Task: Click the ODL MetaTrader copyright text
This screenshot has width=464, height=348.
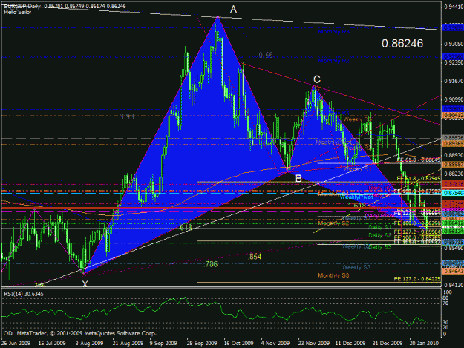Action: (79, 333)
